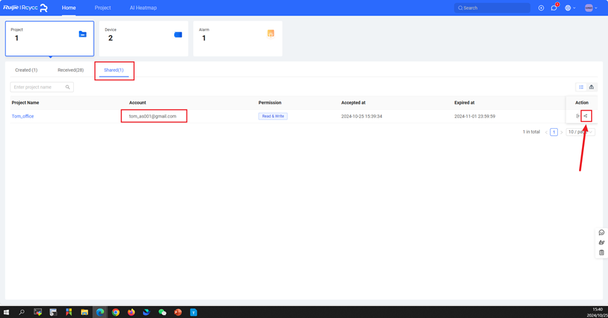Click the Enter project name search field
The height and width of the screenshot is (318, 608).
[38, 87]
